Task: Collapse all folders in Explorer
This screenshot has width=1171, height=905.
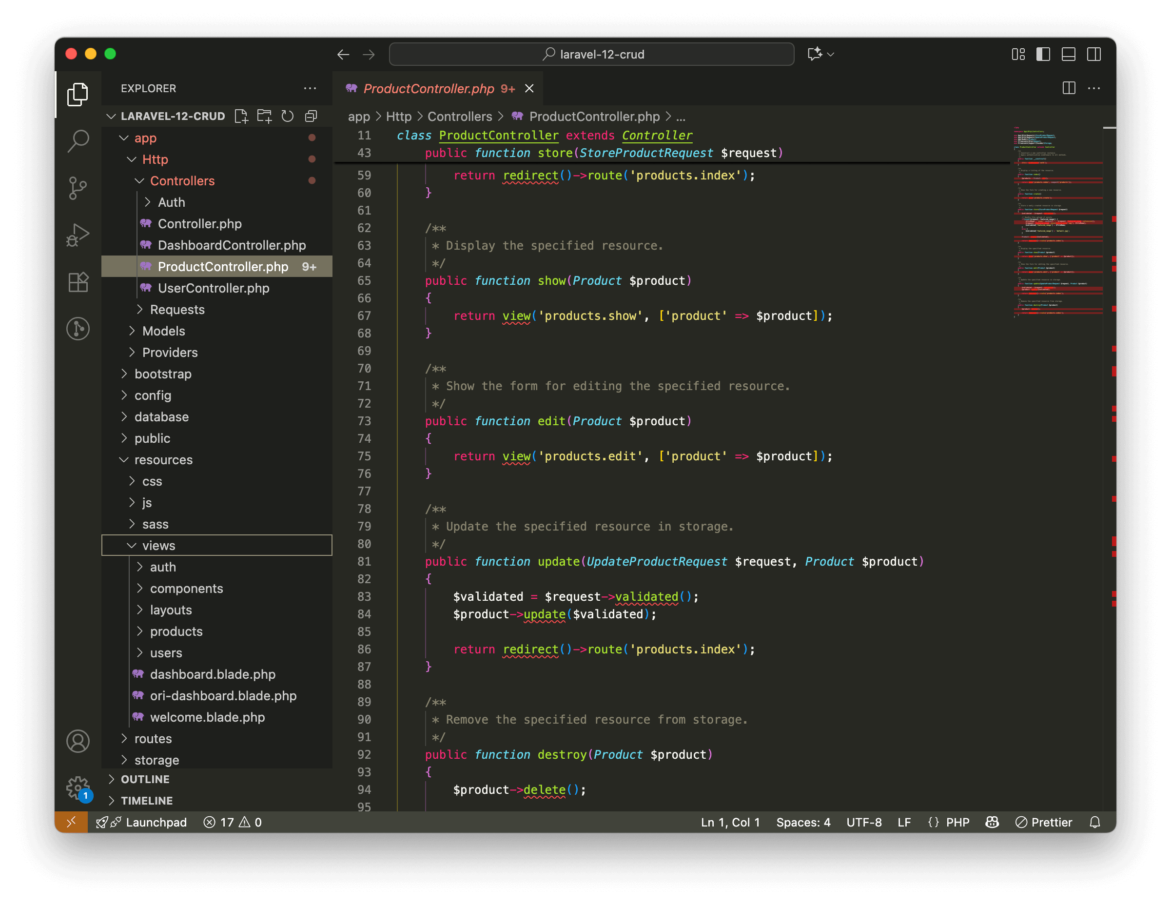Action: (311, 117)
